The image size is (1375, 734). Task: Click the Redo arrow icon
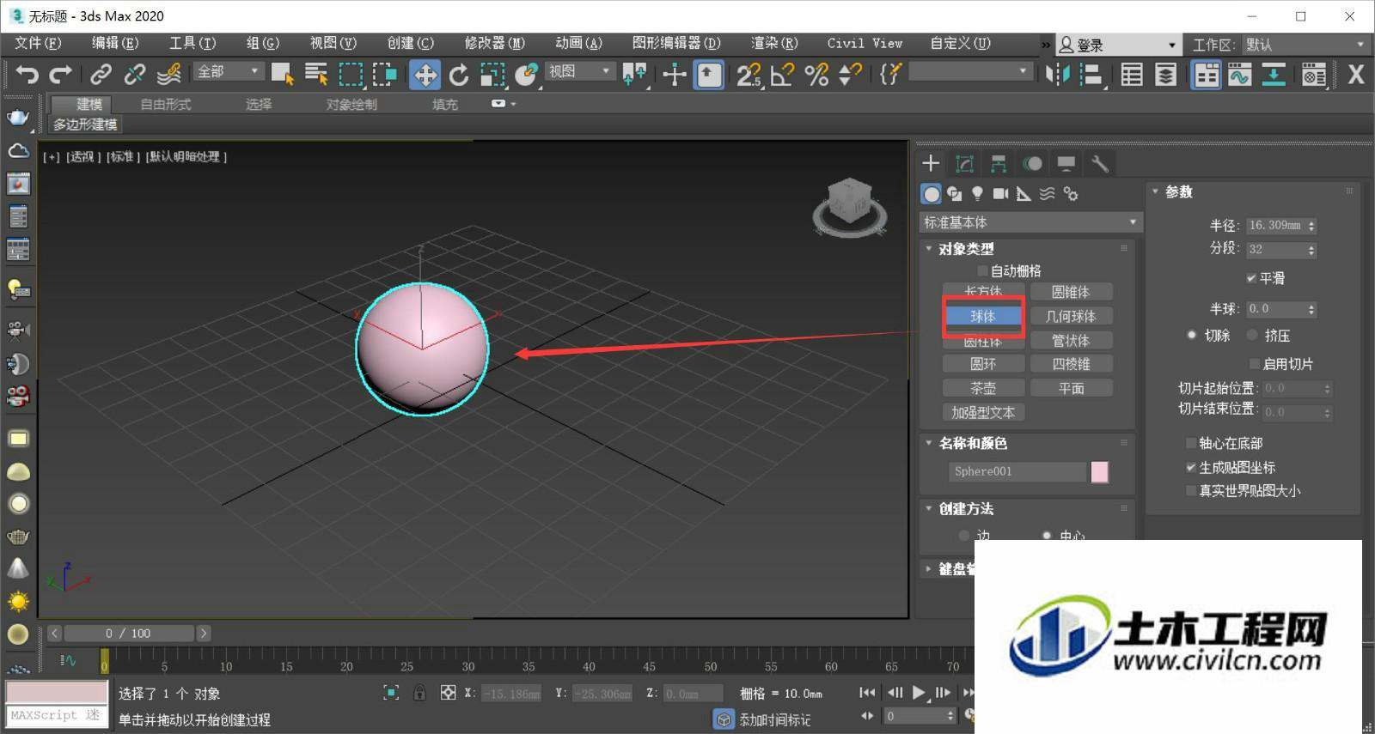(60, 75)
